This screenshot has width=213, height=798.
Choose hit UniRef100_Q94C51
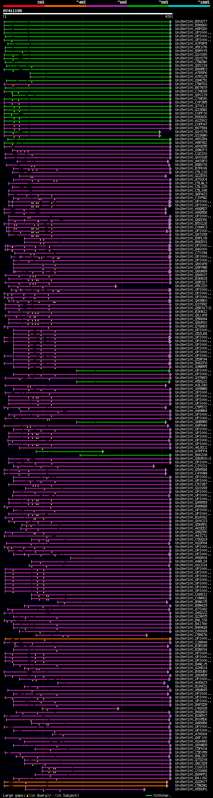(191, 80)
